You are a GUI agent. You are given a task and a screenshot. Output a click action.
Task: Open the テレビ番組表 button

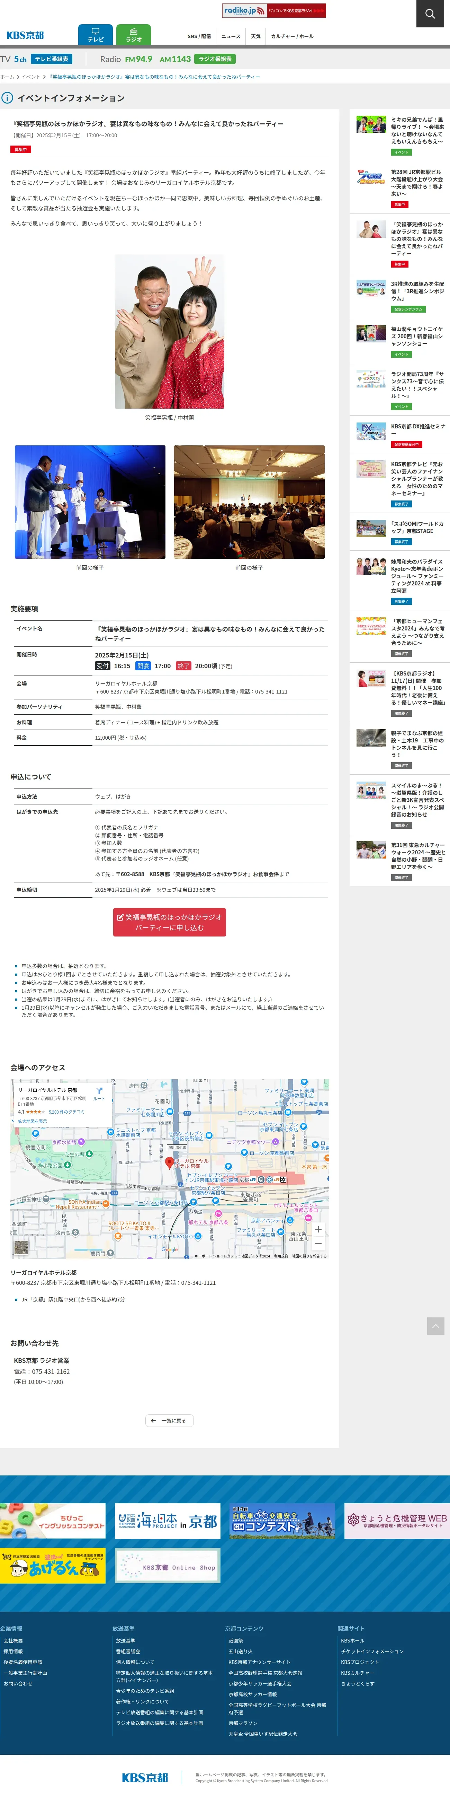pyautogui.click(x=52, y=59)
